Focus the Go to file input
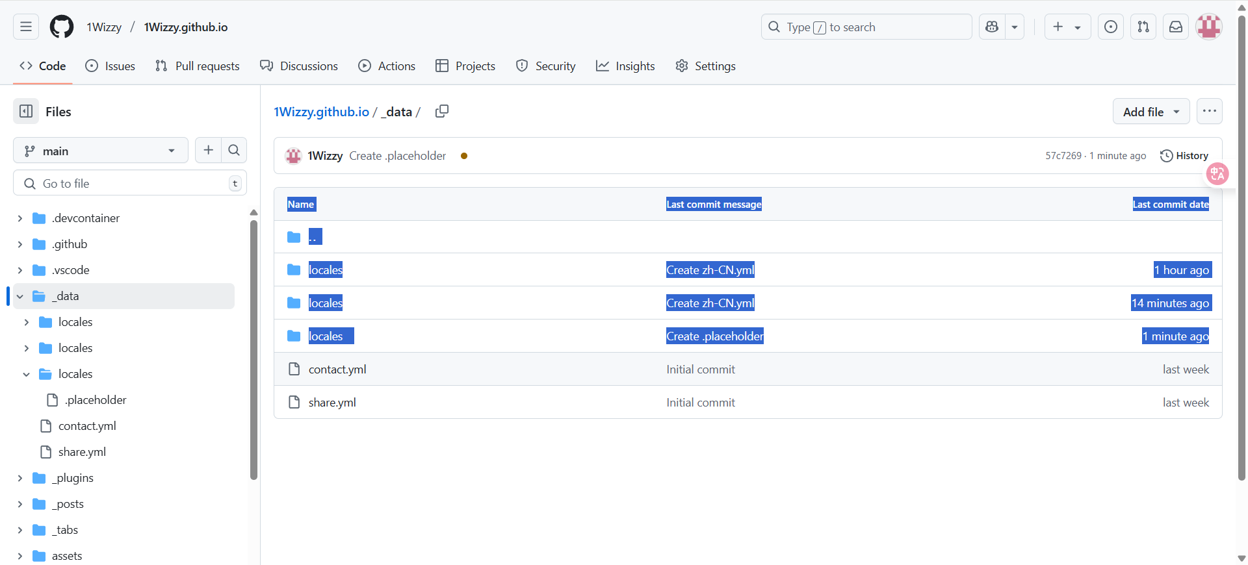Screen dimensions: 1248x565 130,183
